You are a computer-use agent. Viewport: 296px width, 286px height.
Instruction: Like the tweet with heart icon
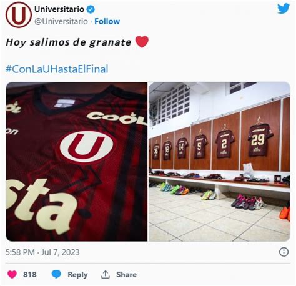pyautogui.click(x=12, y=274)
